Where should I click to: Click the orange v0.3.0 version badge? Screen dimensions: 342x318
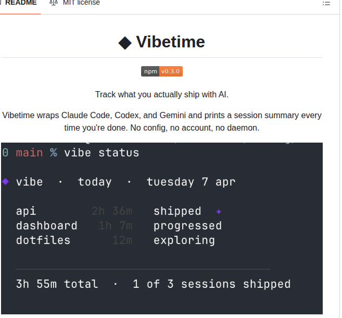click(171, 71)
